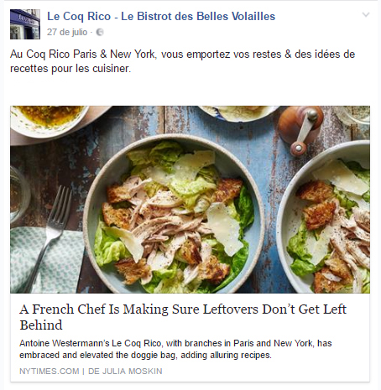Click the patterned green napkin in photo
The width and height of the screenshot is (381, 390).
click(x=46, y=260)
